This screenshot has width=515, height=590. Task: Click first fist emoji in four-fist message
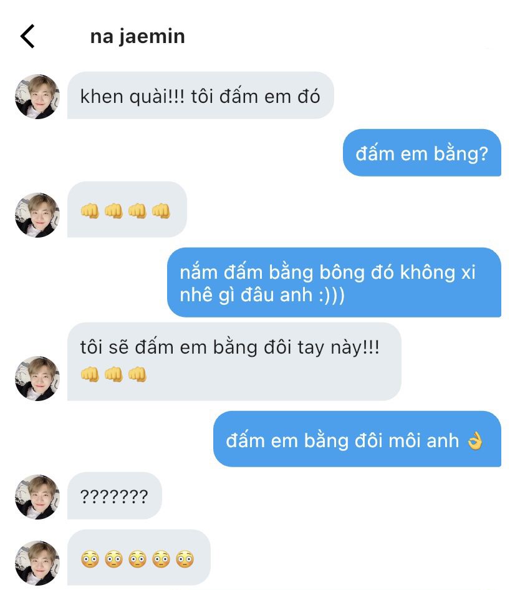(90, 211)
